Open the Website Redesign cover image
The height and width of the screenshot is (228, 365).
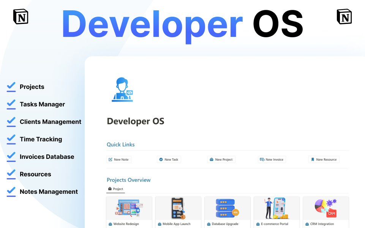point(129,208)
